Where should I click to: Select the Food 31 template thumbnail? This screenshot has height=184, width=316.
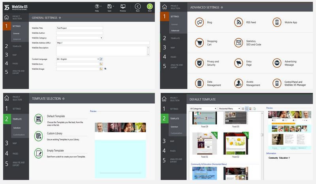[205, 144]
